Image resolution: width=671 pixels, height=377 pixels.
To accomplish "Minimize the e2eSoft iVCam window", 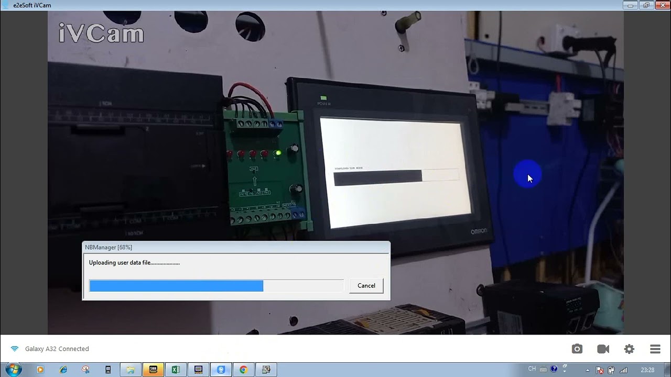I will (631, 5).
